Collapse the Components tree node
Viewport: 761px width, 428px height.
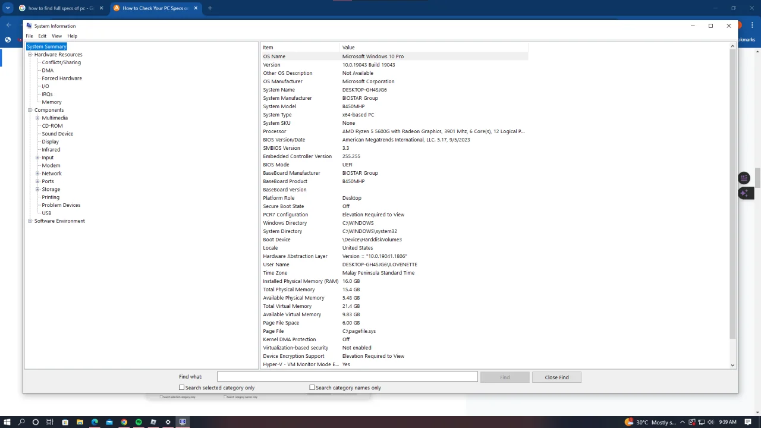[x=30, y=110]
